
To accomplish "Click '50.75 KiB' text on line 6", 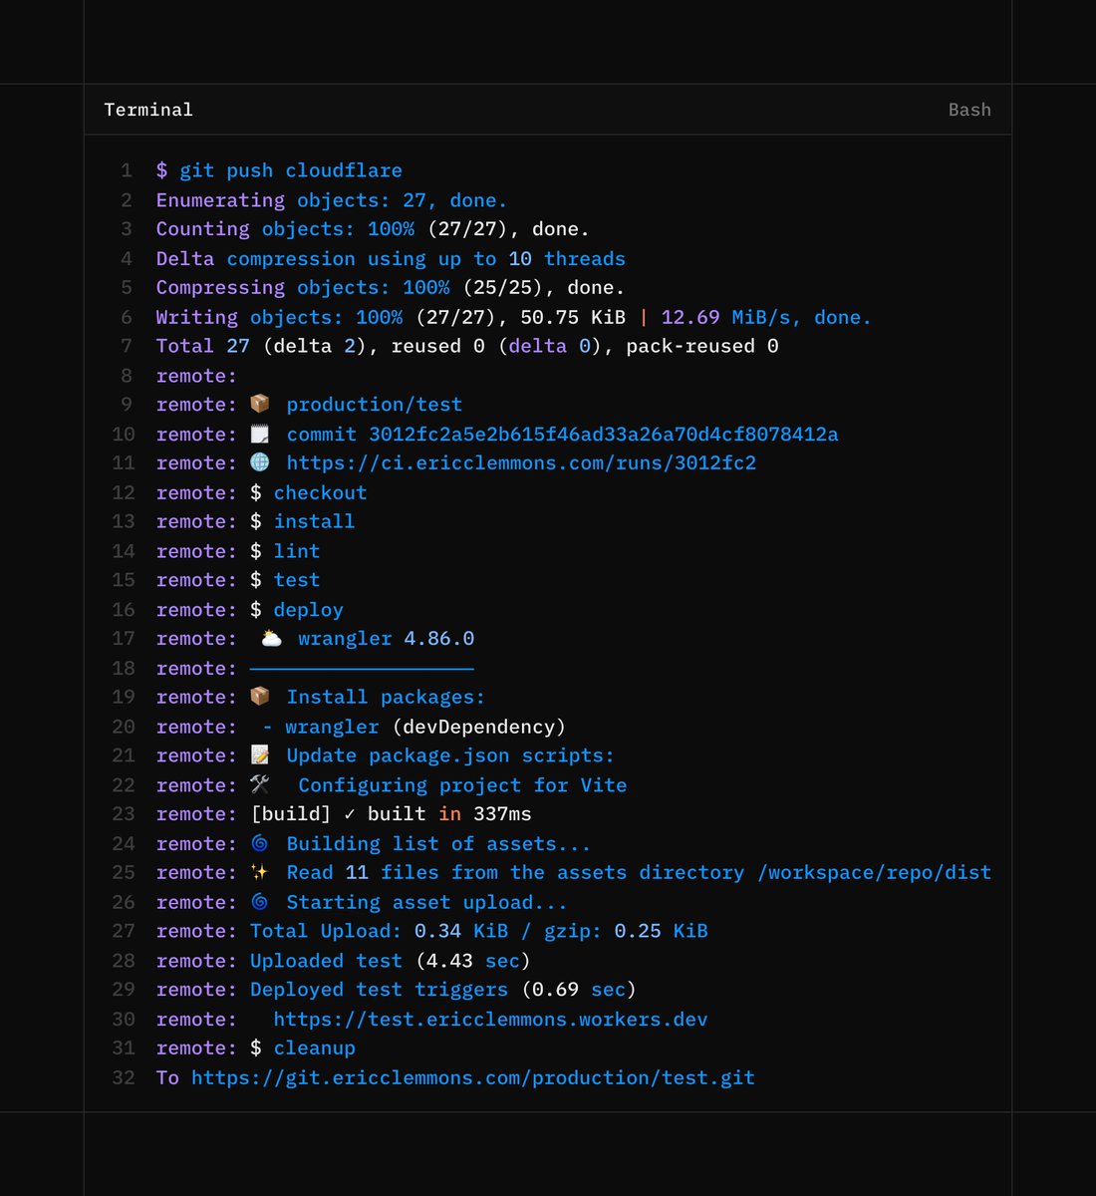I will tap(574, 317).
